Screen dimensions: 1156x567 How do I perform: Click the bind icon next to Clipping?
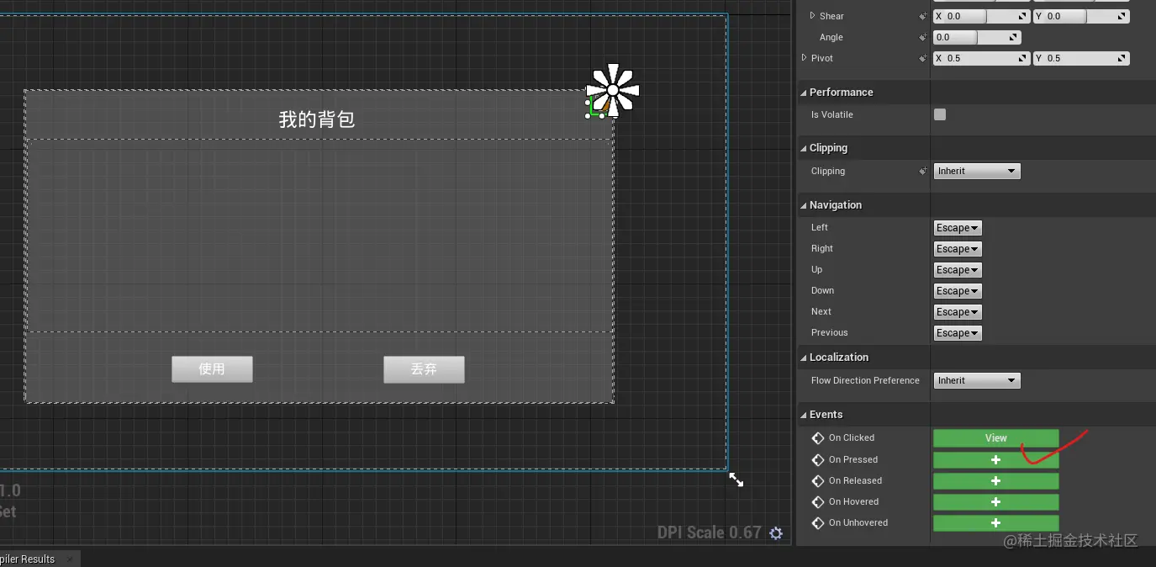(x=923, y=172)
